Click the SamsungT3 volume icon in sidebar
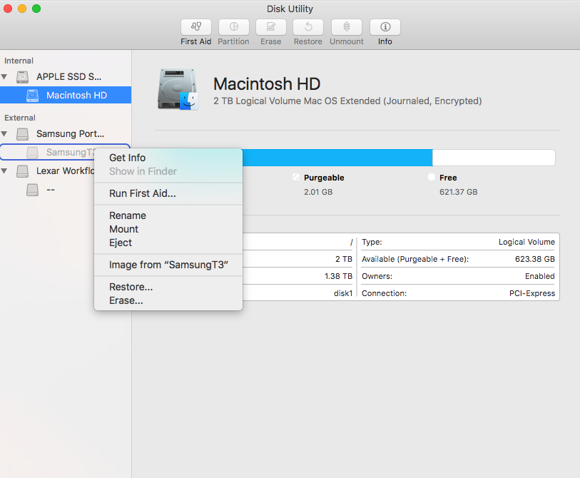The height and width of the screenshot is (478, 580). click(33, 153)
